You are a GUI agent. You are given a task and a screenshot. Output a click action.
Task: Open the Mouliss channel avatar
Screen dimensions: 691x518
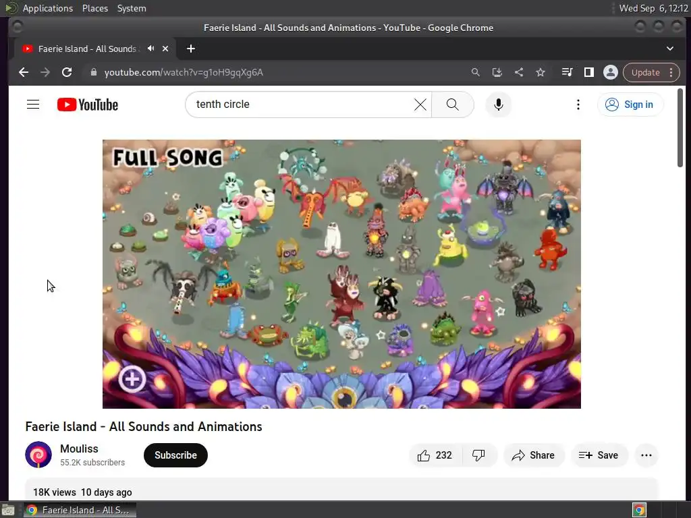click(x=38, y=455)
